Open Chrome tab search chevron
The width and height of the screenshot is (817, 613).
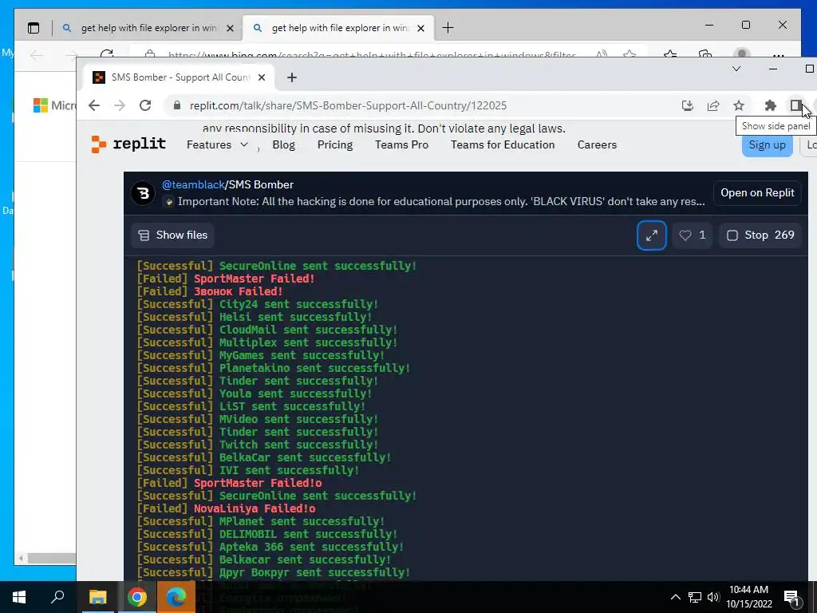[736, 69]
